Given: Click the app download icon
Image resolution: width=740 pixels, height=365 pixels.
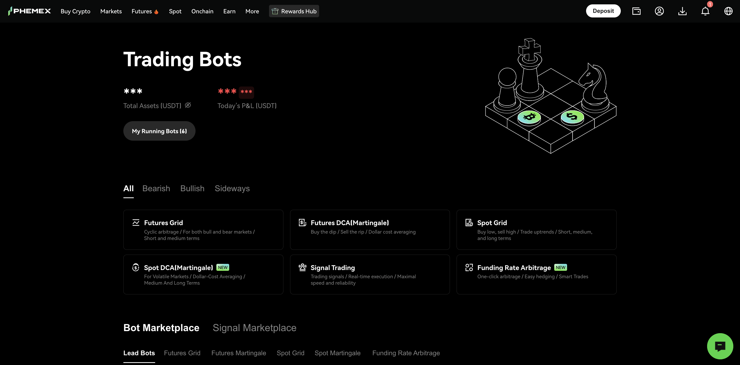Looking at the screenshot, I should click(x=682, y=11).
